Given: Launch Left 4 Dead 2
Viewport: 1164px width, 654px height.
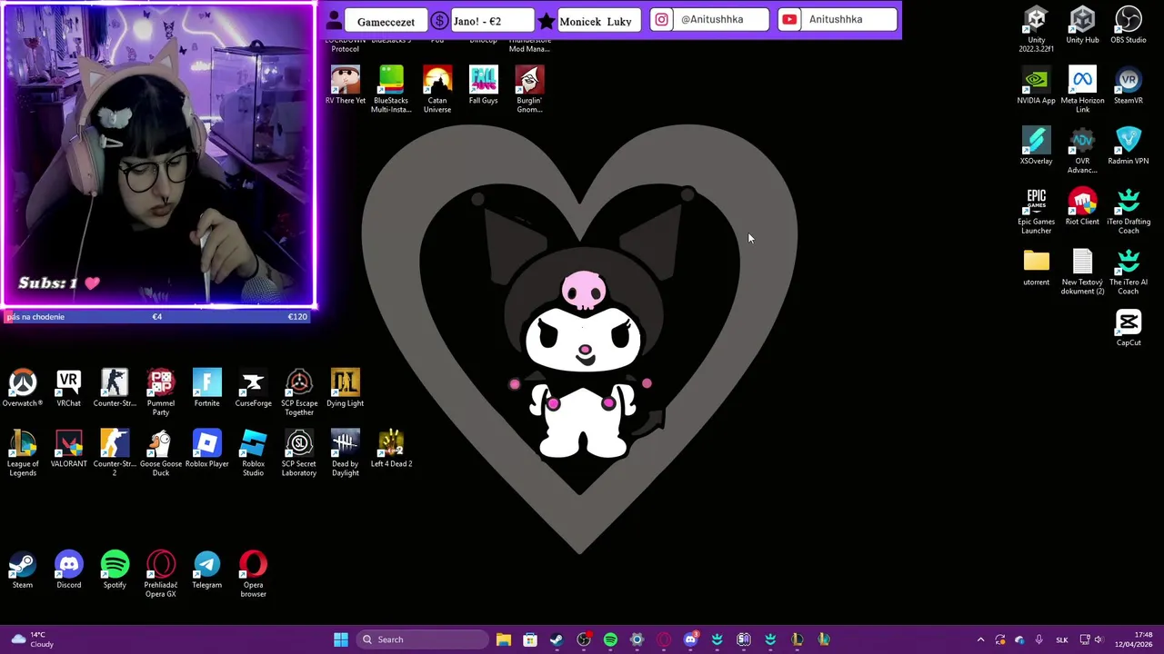Looking at the screenshot, I should pyautogui.click(x=391, y=449).
